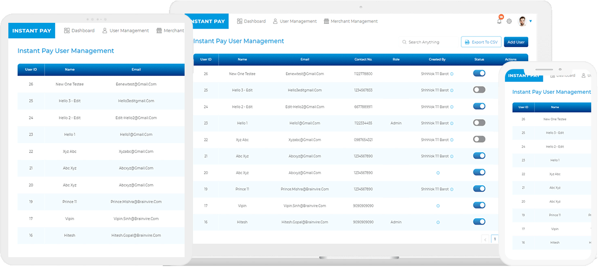Viewport: 598px width, 267px height.
Task: Toggle status switch for Vipin row
Action: [479, 205]
